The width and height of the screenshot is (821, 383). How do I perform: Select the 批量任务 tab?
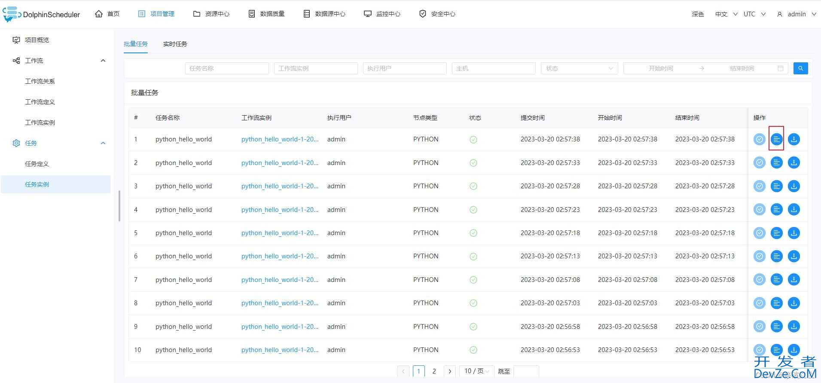[x=136, y=44]
